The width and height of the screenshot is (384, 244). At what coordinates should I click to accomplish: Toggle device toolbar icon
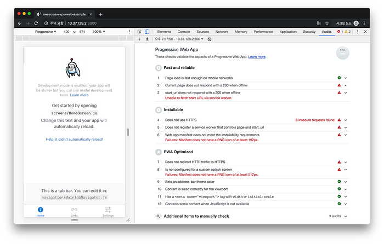[147, 32]
